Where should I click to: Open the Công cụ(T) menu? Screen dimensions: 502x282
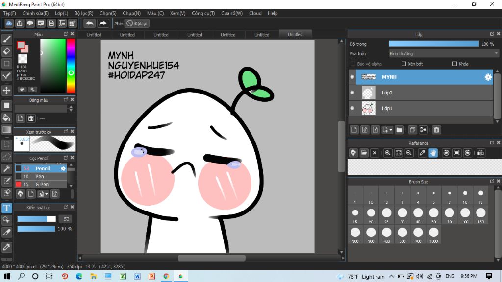tap(203, 13)
